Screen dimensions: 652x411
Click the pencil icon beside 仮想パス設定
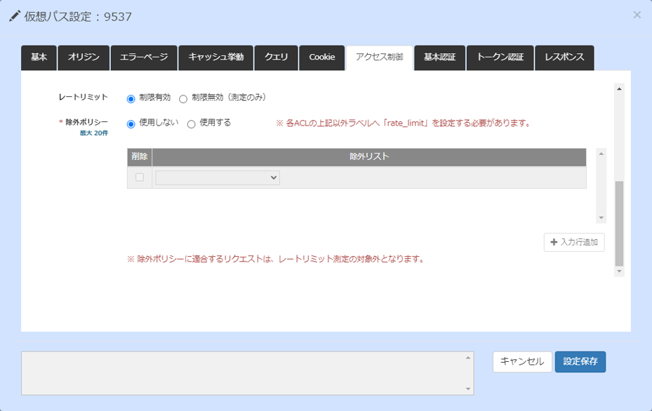[x=15, y=16]
